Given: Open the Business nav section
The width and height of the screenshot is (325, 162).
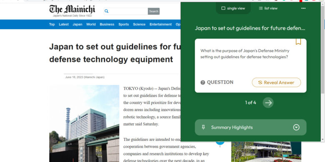Looking at the screenshot, I should 107,25.
